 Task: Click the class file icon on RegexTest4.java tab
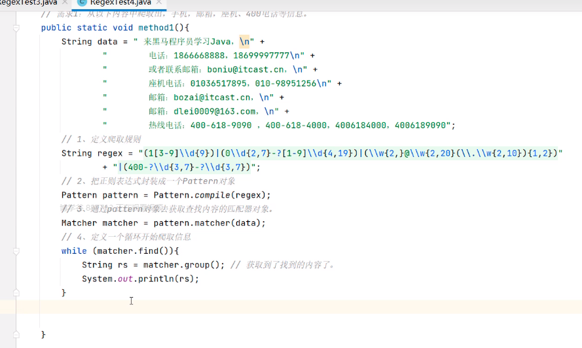tap(82, 2)
